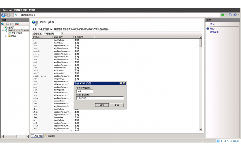This screenshot has height=151, width=241.
Task: Click the 文件扩展名 input field
Action: (85, 91)
